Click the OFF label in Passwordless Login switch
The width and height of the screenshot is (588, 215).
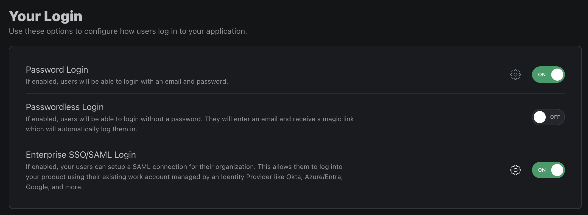tap(555, 117)
